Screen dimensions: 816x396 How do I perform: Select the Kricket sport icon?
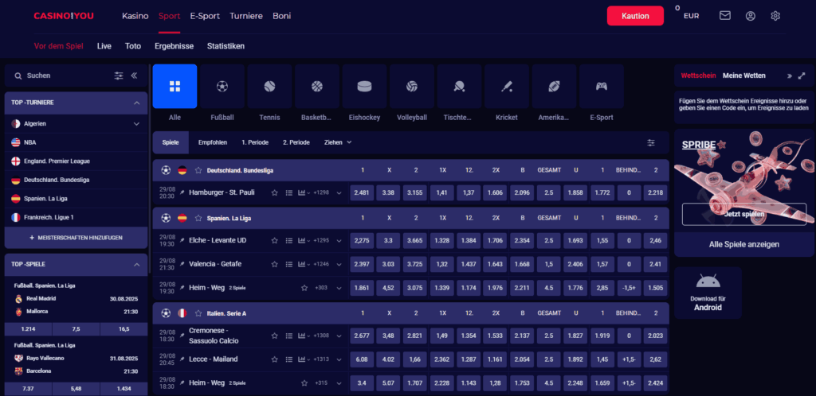pyautogui.click(x=506, y=86)
